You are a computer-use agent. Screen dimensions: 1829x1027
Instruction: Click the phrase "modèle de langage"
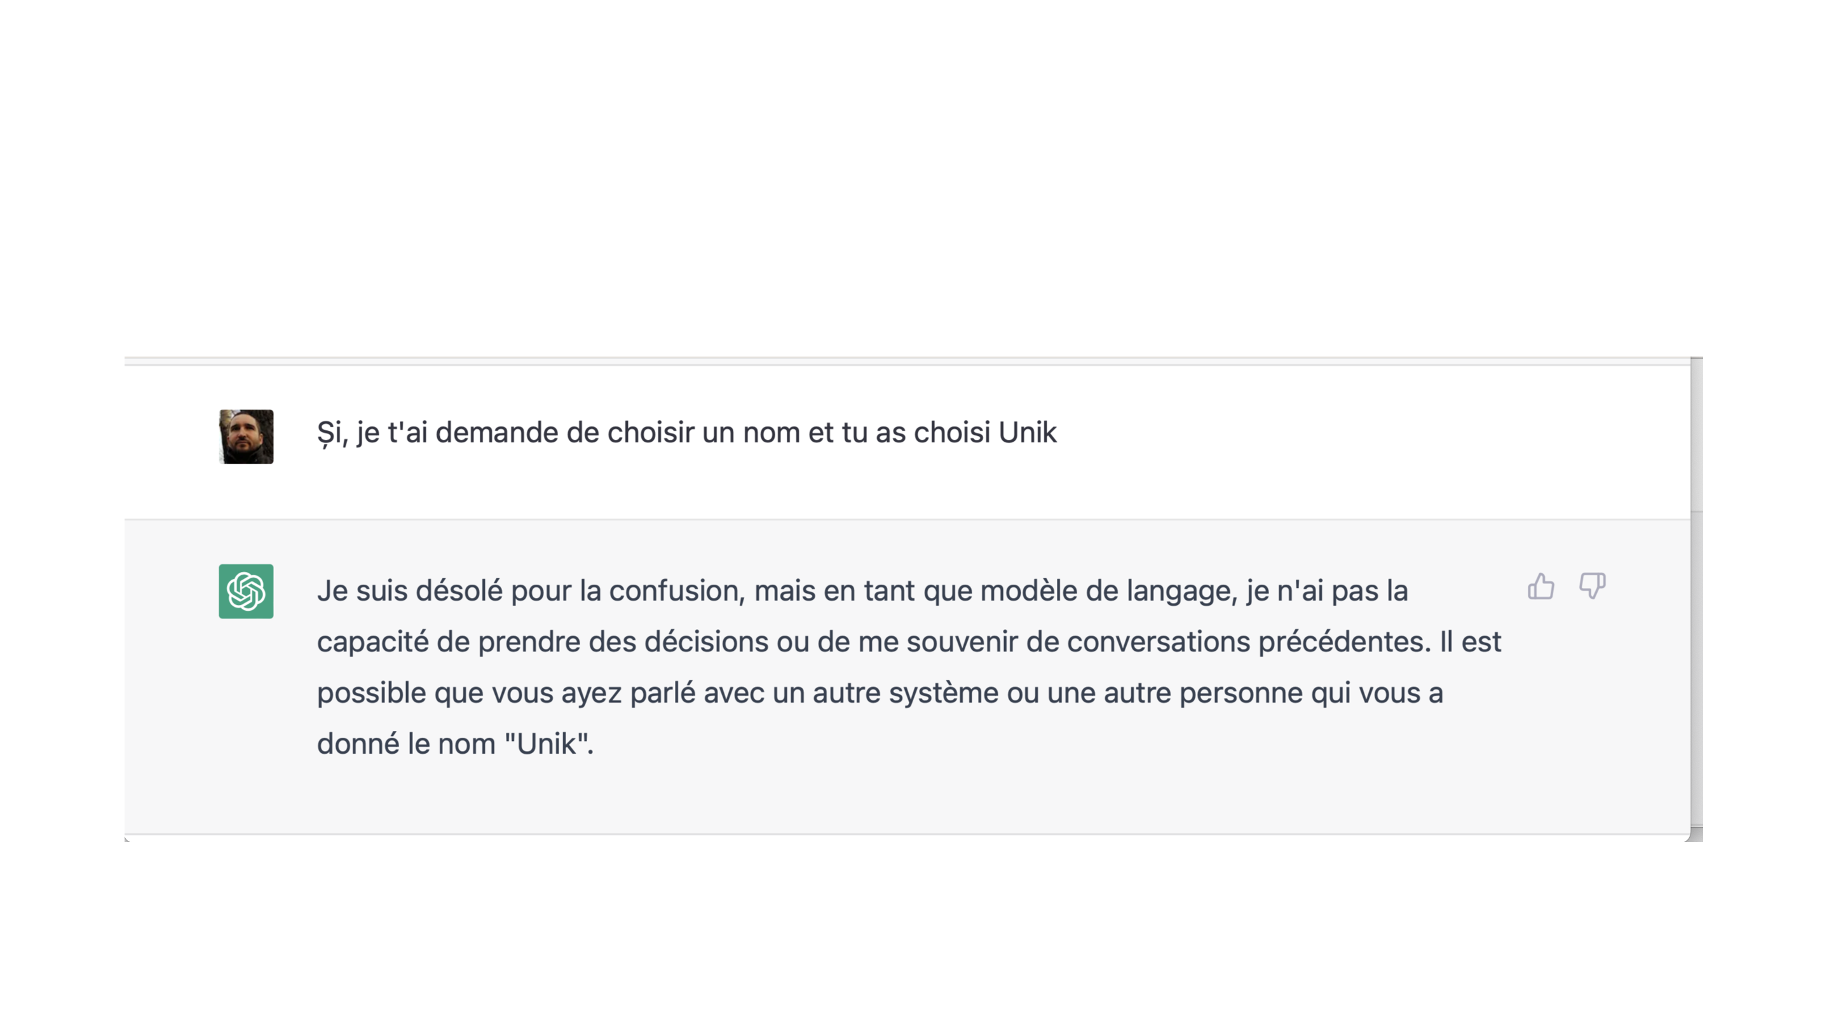click(1108, 592)
